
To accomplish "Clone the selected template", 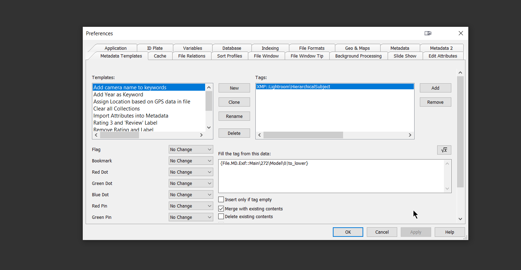I will pos(234,102).
